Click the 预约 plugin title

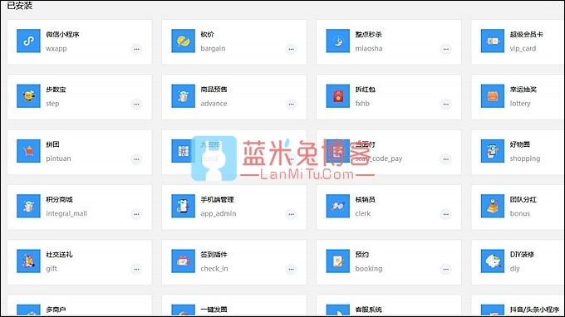coord(361,255)
